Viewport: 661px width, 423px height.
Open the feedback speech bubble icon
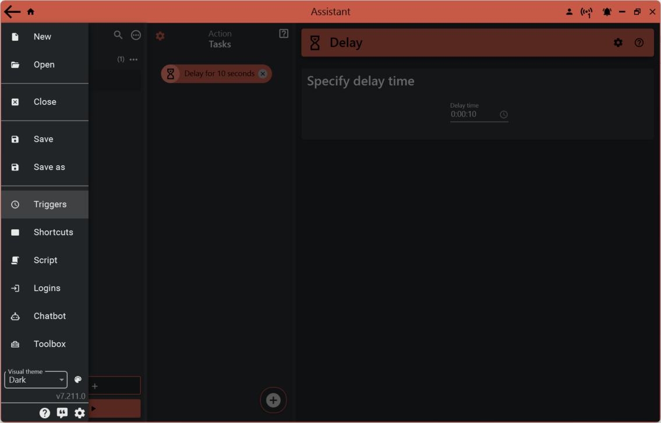point(62,413)
